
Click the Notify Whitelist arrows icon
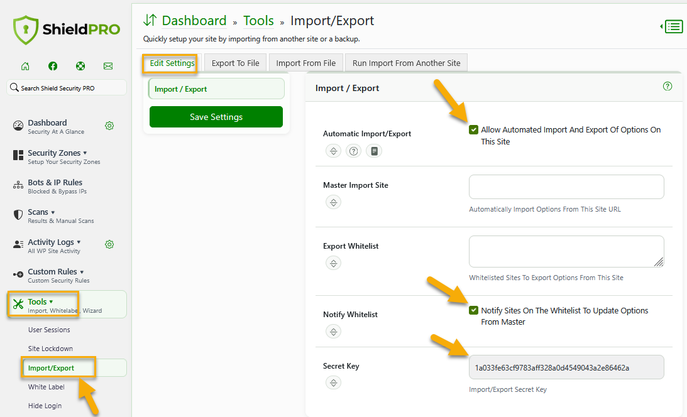[333, 332]
